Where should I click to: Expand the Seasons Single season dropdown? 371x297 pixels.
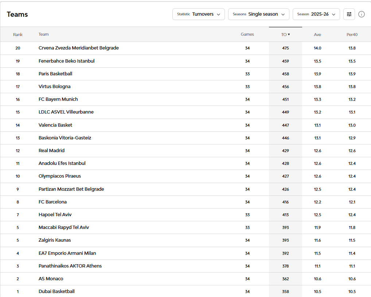(x=259, y=14)
